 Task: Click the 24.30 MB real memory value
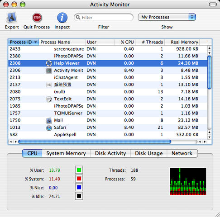188,63
